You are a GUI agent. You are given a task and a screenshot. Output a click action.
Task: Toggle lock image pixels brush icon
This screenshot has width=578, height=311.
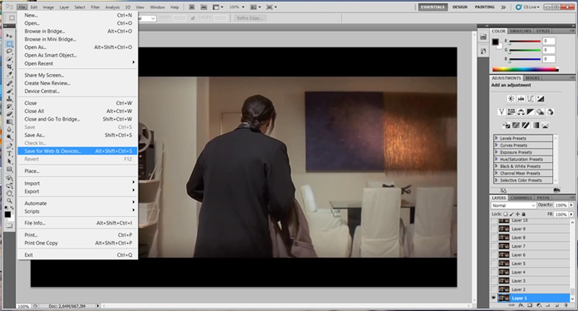click(x=512, y=214)
